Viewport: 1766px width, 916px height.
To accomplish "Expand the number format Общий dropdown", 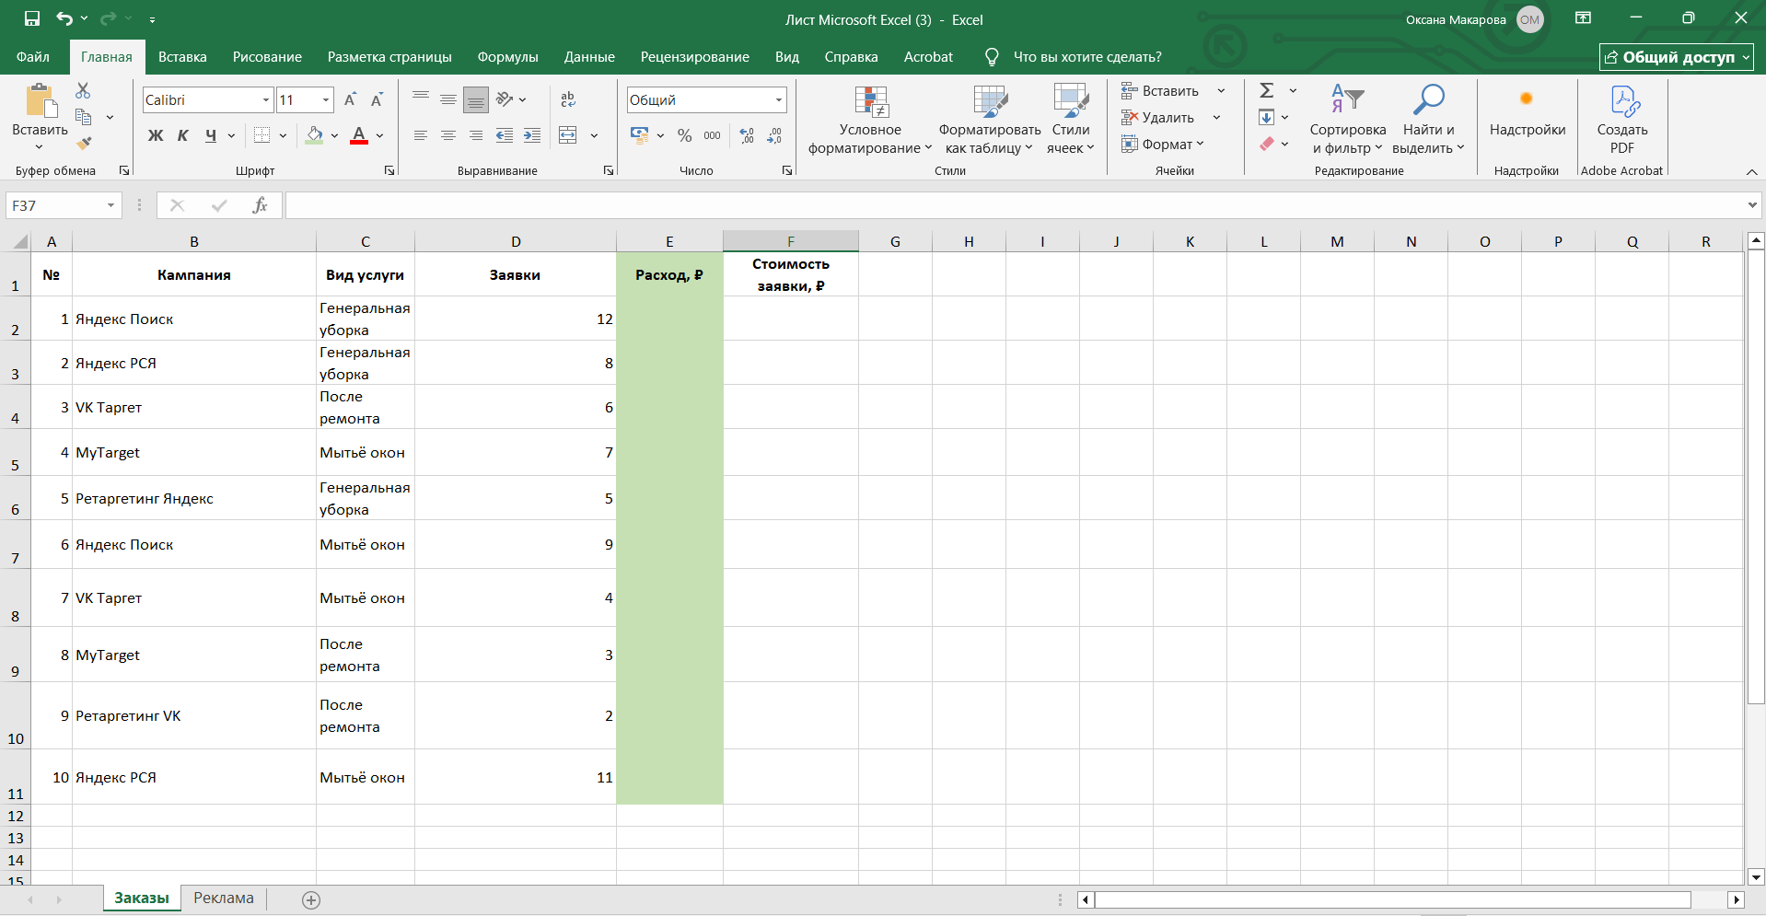I will click(x=779, y=99).
